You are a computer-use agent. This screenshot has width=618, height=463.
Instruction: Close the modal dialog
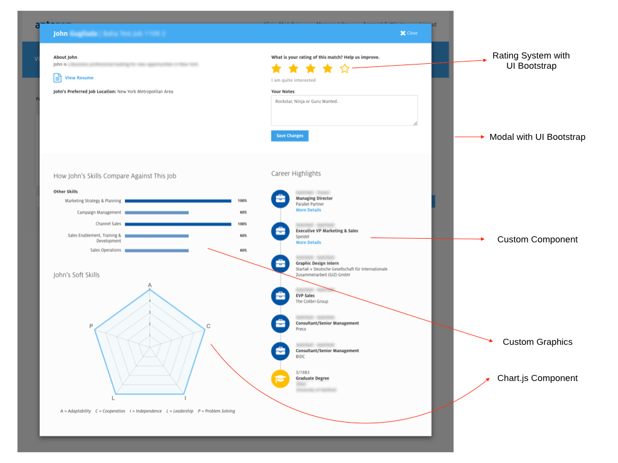pos(409,33)
